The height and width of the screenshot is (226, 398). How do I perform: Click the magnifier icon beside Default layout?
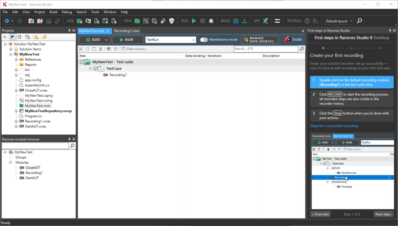point(360,21)
